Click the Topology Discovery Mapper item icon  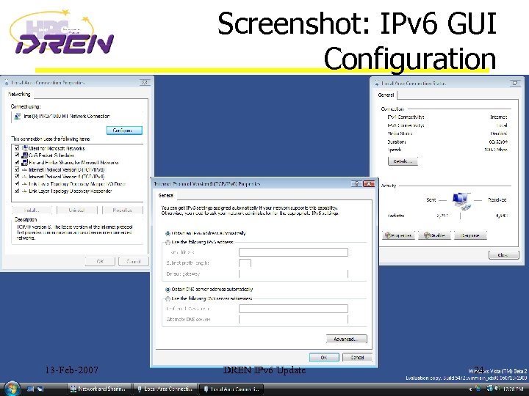pyautogui.click(x=25, y=184)
